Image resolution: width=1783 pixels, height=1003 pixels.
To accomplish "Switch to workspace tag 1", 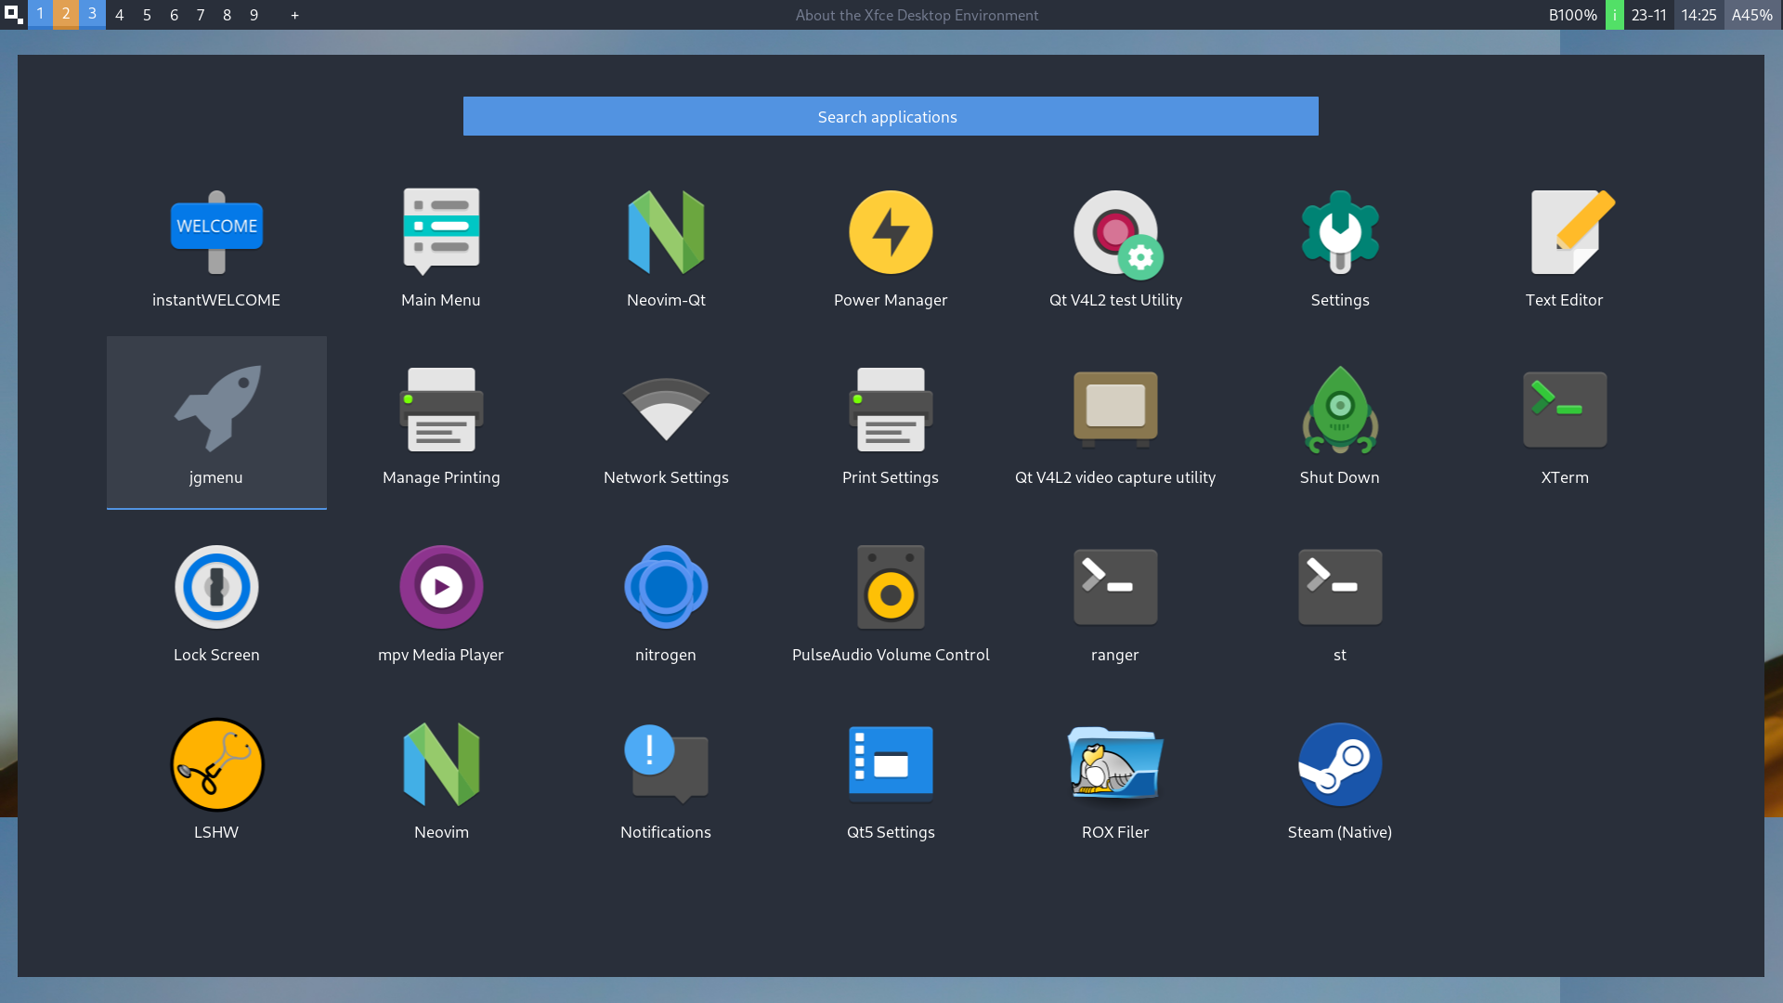I will click(x=40, y=14).
